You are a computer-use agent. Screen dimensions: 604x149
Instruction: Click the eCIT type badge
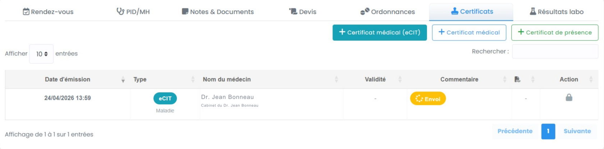tap(165, 98)
